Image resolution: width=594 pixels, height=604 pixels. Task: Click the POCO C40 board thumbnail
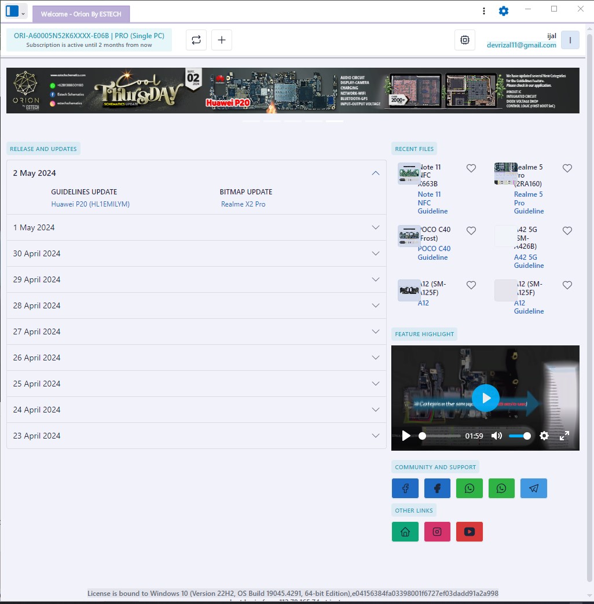[409, 235]
